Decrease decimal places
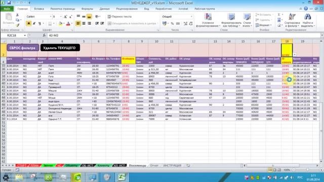The width and height of the screenshot is (324, 182). pos(191,24)
